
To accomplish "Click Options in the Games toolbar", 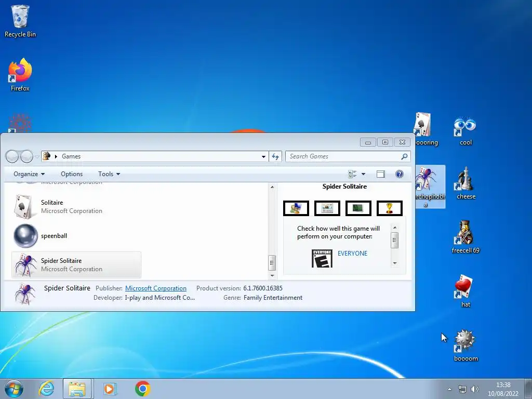I will 72,174.
